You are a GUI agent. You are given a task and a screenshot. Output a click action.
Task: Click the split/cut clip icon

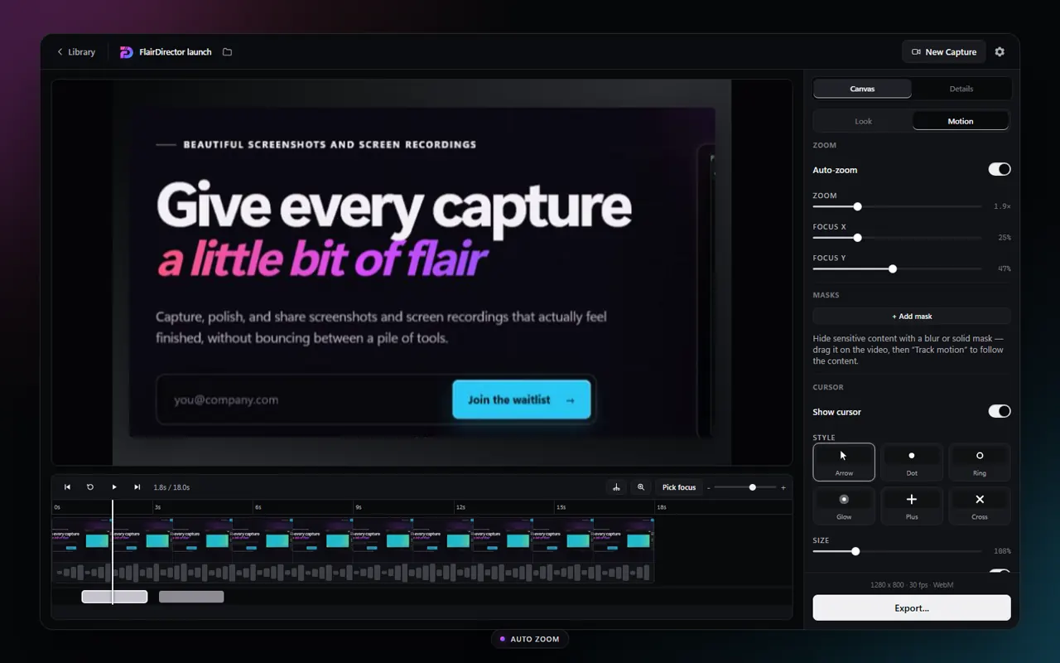(x=616, y=487)
